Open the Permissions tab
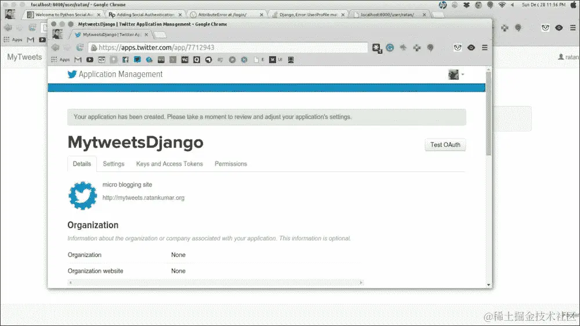The image size is (580, 326). click(231, 164)
